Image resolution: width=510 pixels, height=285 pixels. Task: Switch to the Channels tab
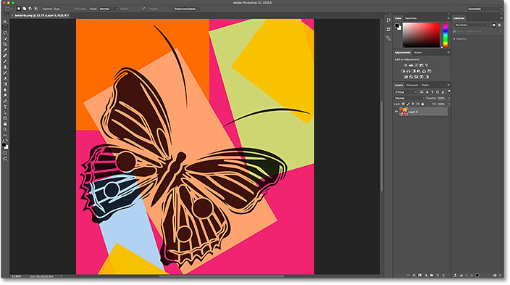coord(412,85)
